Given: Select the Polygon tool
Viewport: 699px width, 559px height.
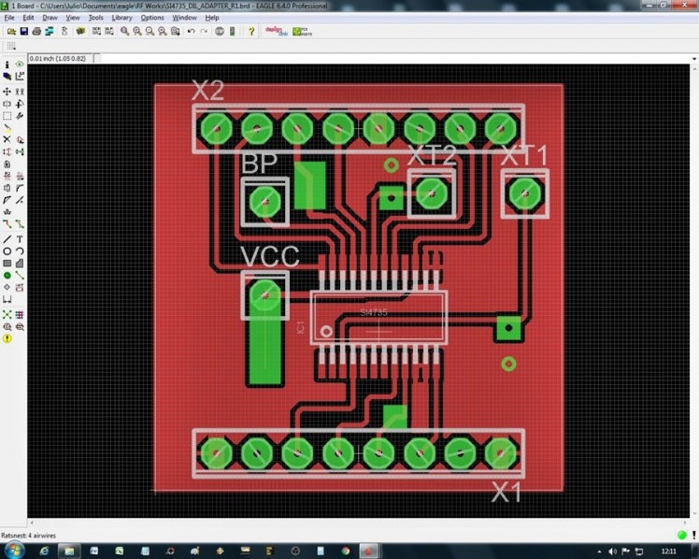Looking at the screenshot, I should [x=20, y=264].
